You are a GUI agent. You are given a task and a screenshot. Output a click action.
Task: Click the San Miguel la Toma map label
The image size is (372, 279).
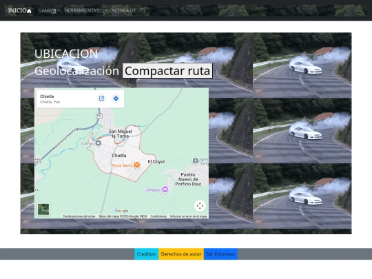pos(120,134)
